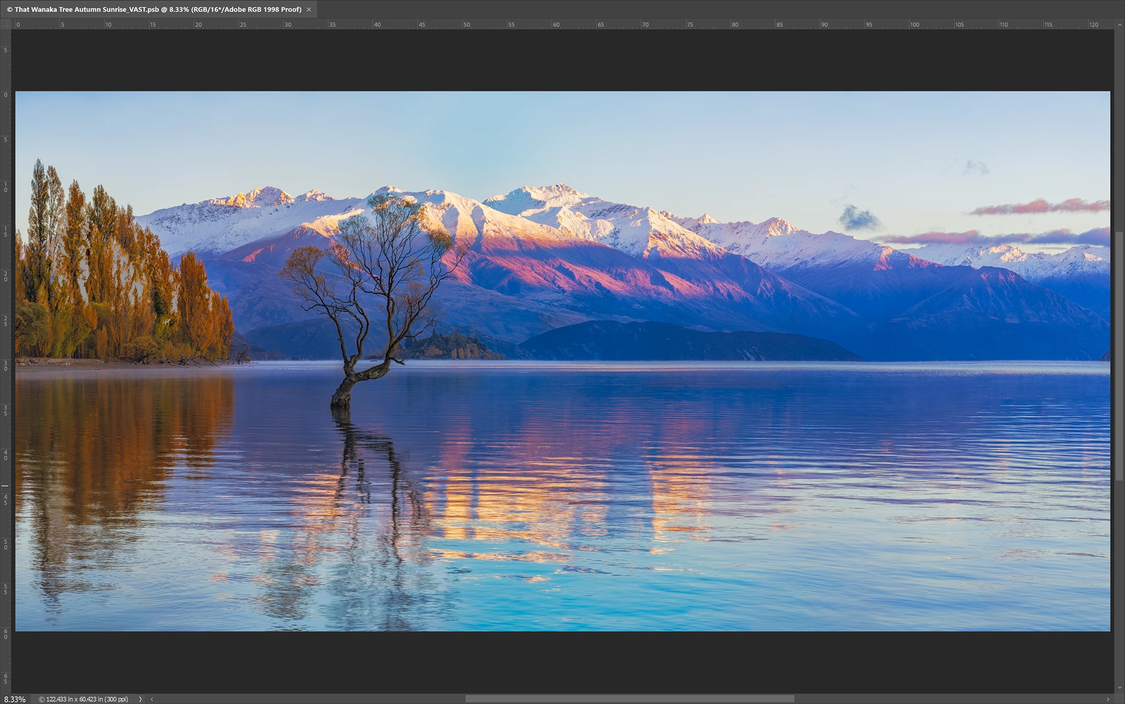Image resolution: width=1125 pixels, height=704 pixels.
Task: Open the status bar info options arrow
Action: click(141, 699)
